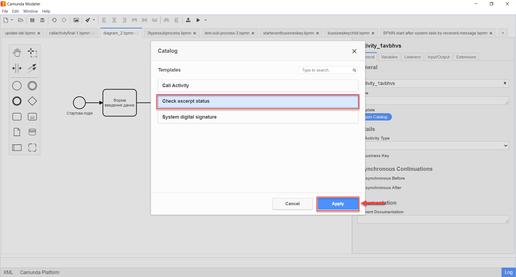Create a data object reference

(17, 132)
